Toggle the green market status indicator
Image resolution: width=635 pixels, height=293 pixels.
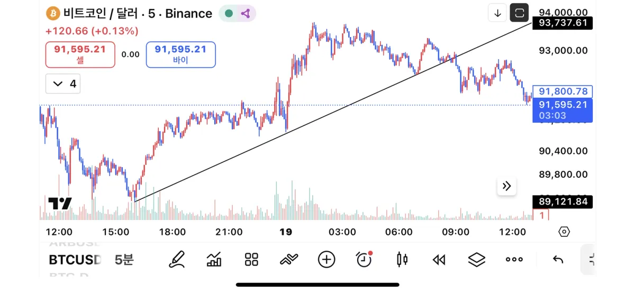tap(229, 14)
